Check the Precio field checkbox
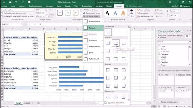Image resolution: width=193 pixels, height=108 pixels. 159,65
